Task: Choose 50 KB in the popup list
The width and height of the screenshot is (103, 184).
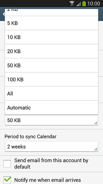Action: click(x=51, y=65)
